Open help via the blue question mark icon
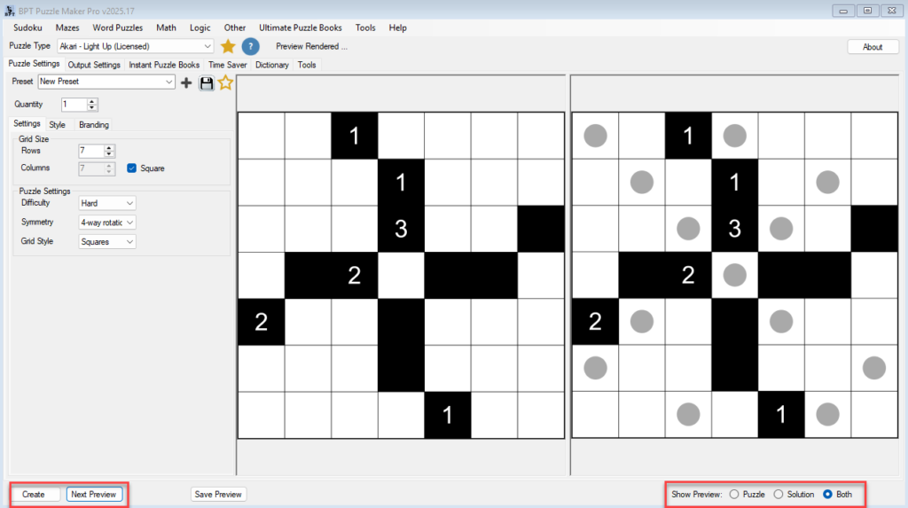 click(251, 46)
